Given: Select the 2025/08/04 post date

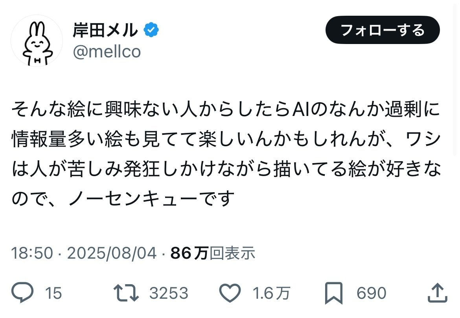Looking at the screenshot, I should tap(112, 254).
